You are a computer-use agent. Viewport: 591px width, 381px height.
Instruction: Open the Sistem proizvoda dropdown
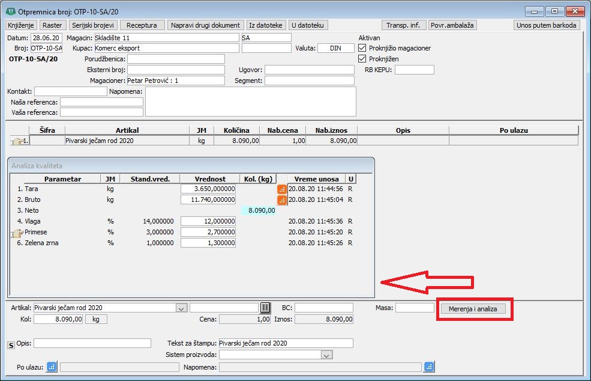[x=326, y=355]
